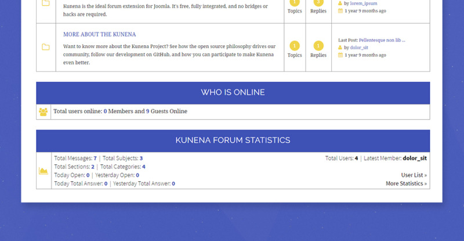Click the calendar icon in lorem_ipsum post row
Viewport: 464px width, 241px height.
340,10
